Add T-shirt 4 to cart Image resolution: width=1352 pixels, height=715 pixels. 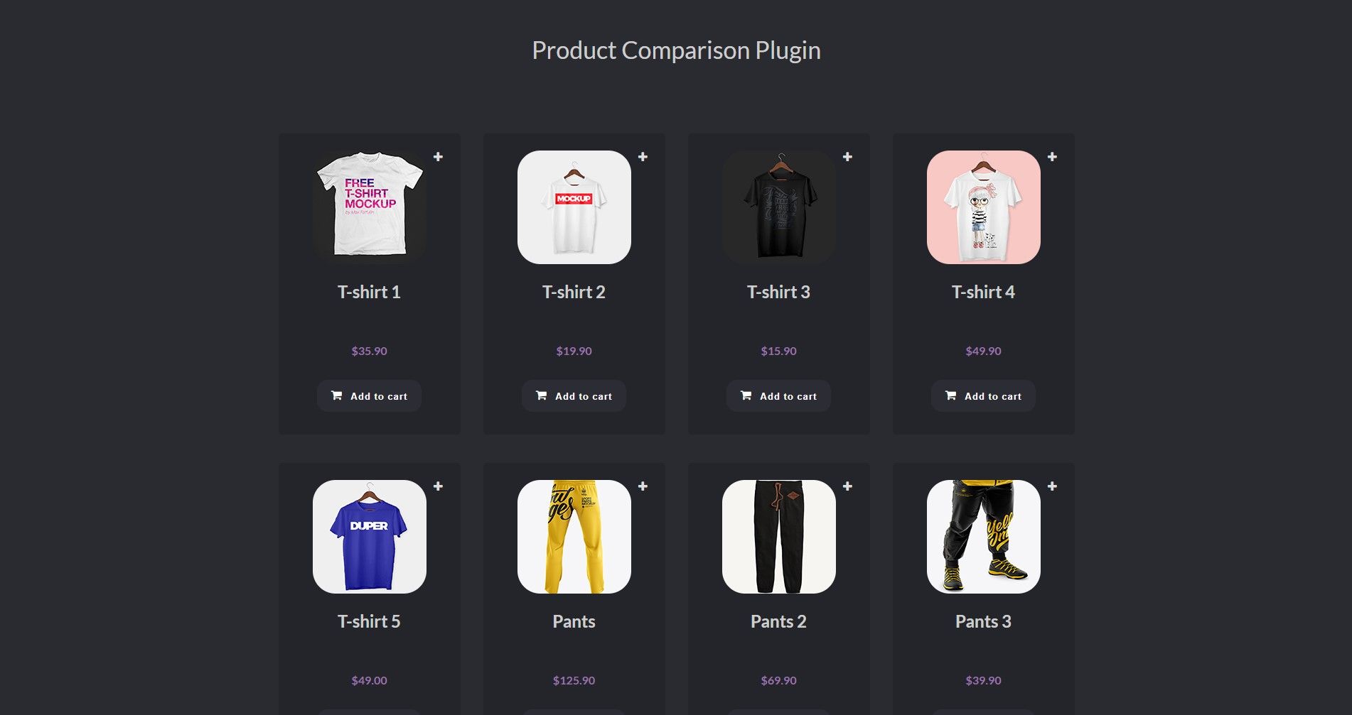[983, 396]
